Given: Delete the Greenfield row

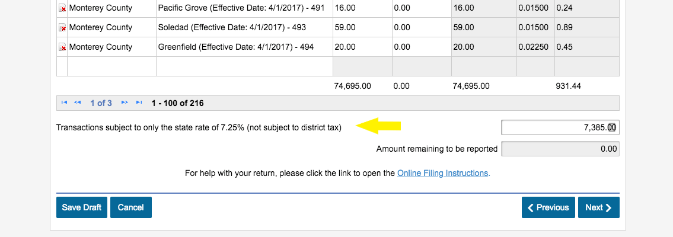Looking at the screenshot, I should tap(62, 47).
